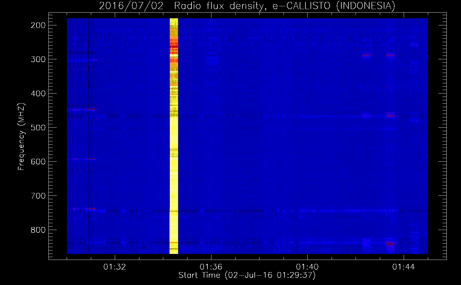
Task: Click the bright yellow vertical burst band
Action: [174, 136]
